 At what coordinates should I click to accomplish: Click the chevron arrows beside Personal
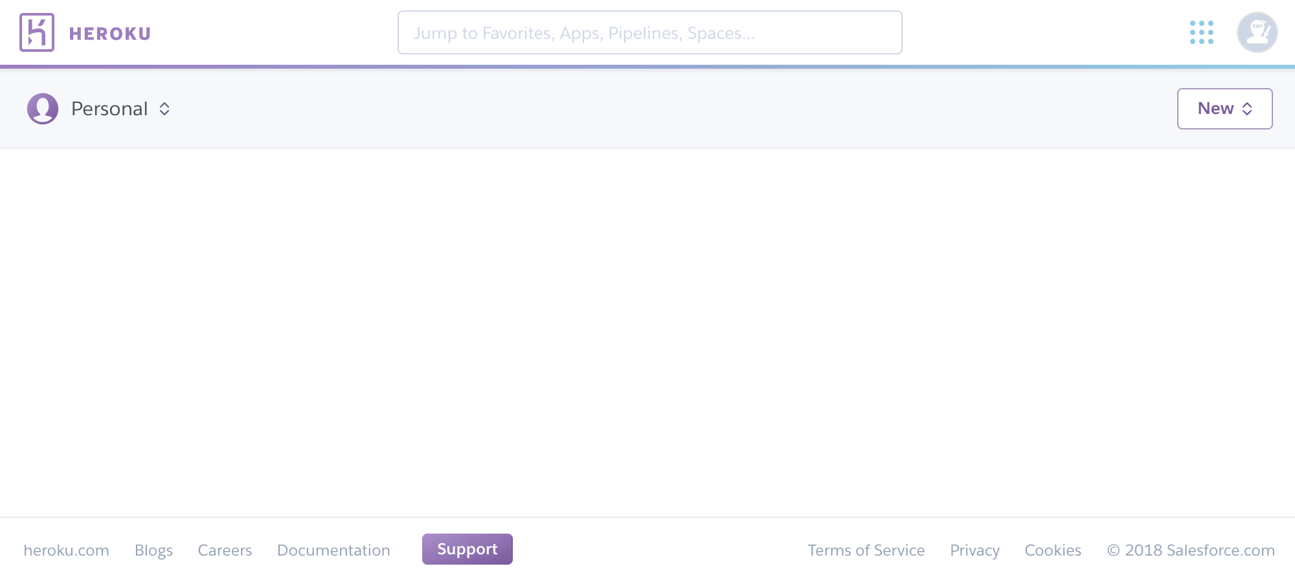pyautogui.click(x=164, y=109)
